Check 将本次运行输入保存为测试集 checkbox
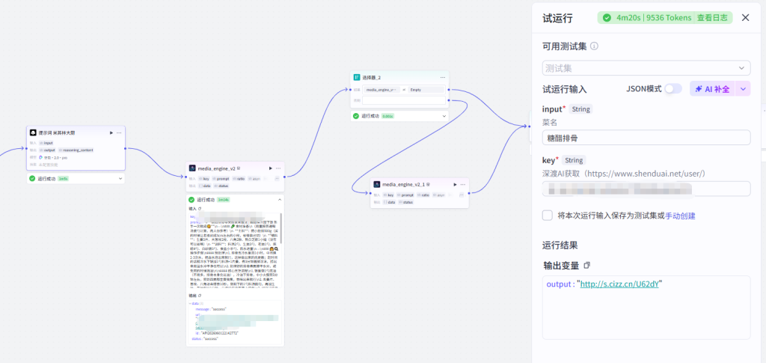 [547, 216]
